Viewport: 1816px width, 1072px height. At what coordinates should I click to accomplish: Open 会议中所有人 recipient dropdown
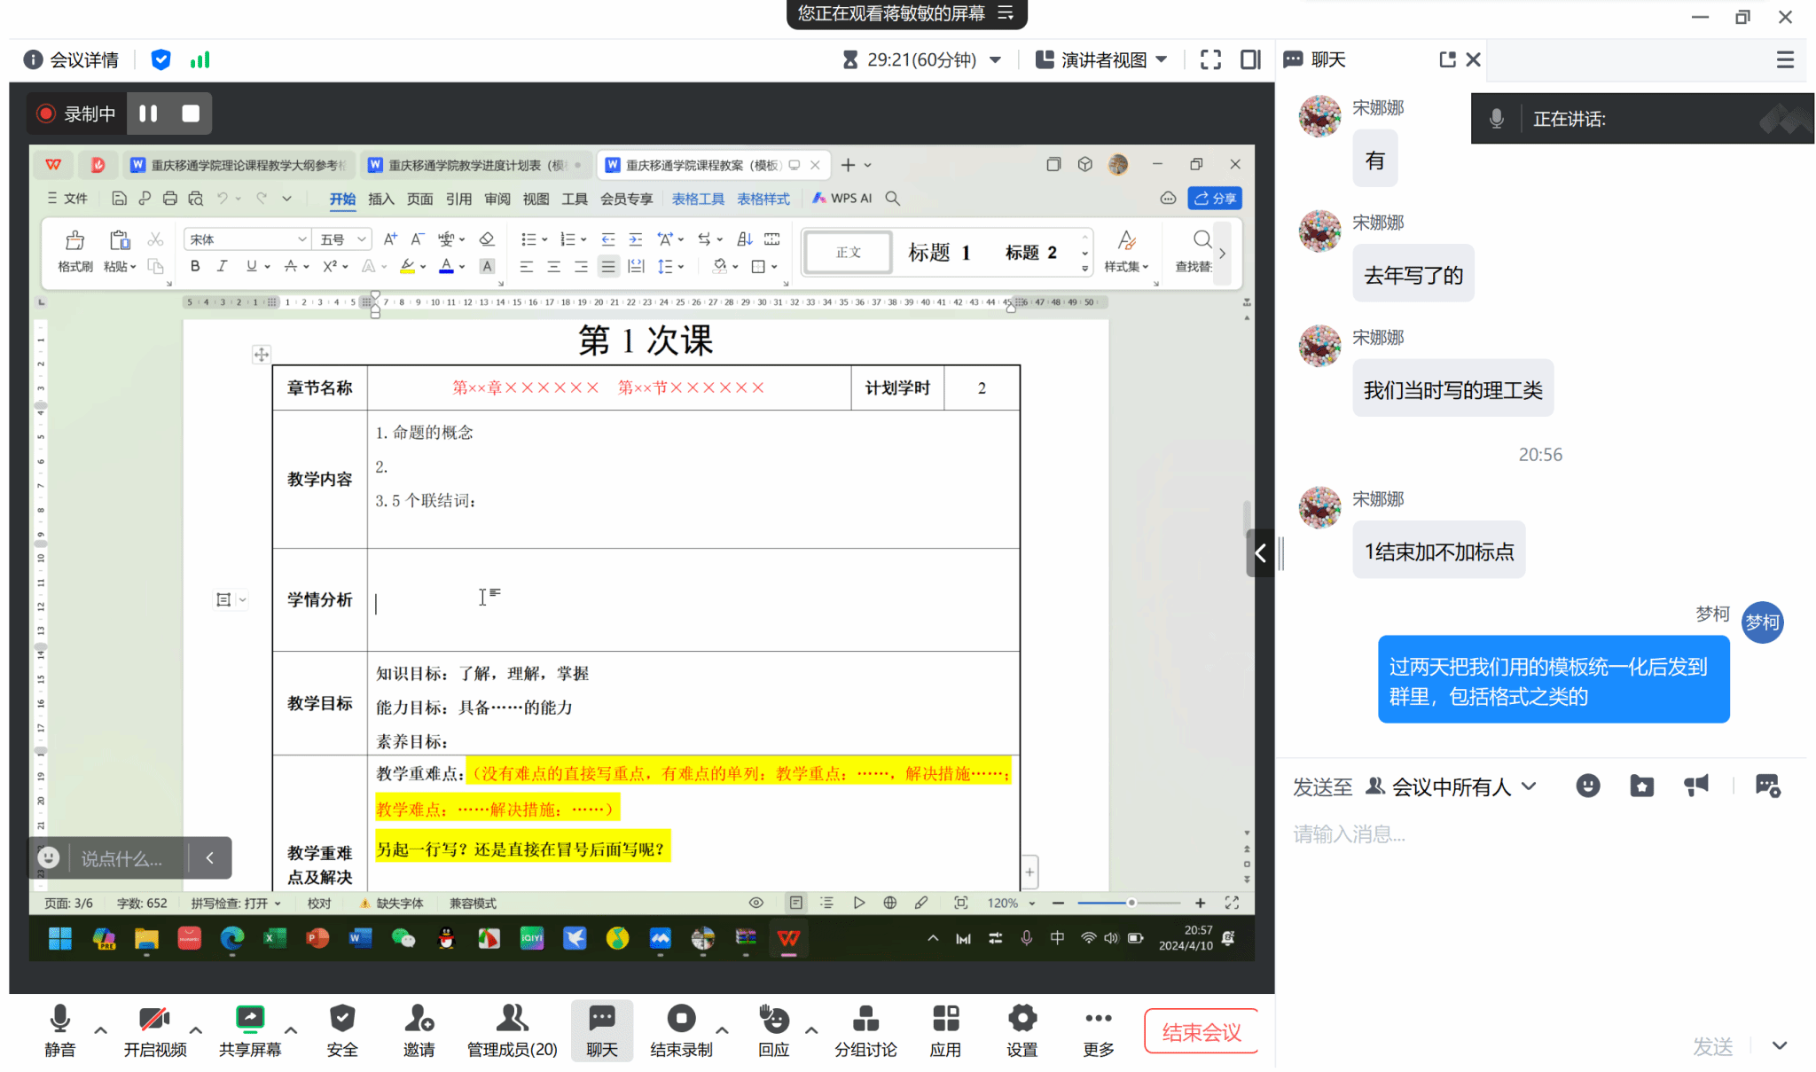pos(1451,786)
